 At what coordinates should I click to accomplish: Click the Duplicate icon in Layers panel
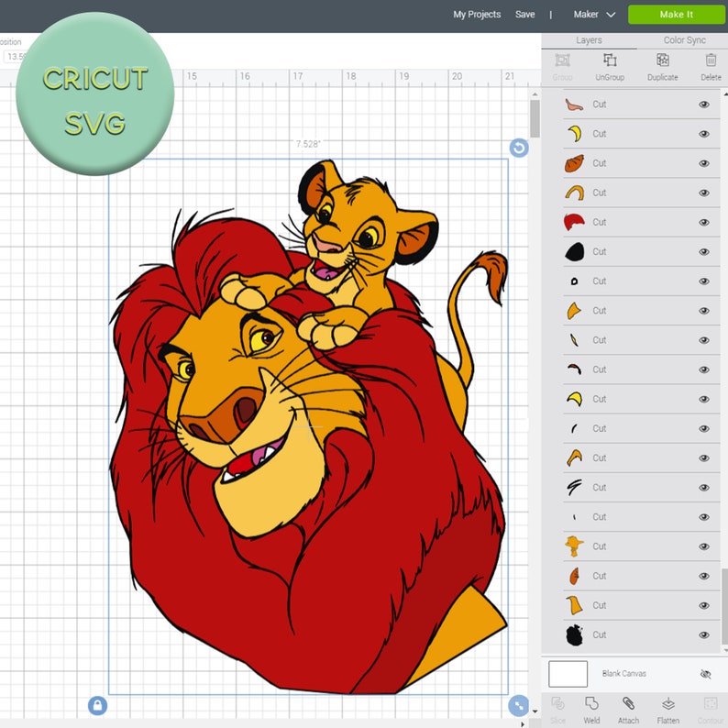(663, 61)
